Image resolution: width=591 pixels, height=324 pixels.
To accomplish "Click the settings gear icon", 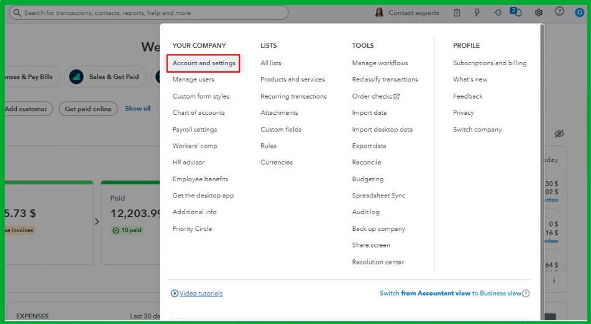I will coord(539,12).
